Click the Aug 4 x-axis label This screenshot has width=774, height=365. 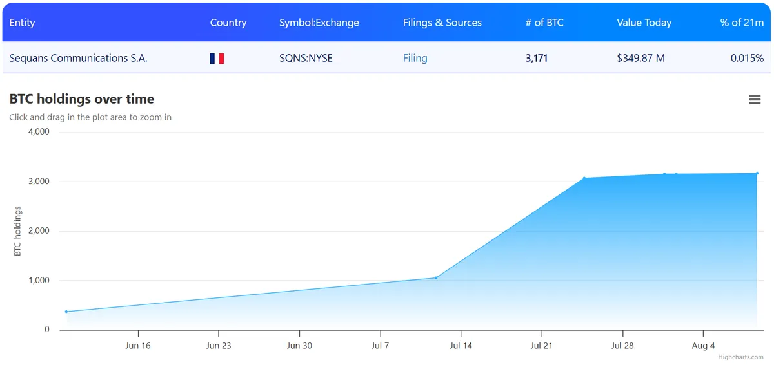[703, 346]
